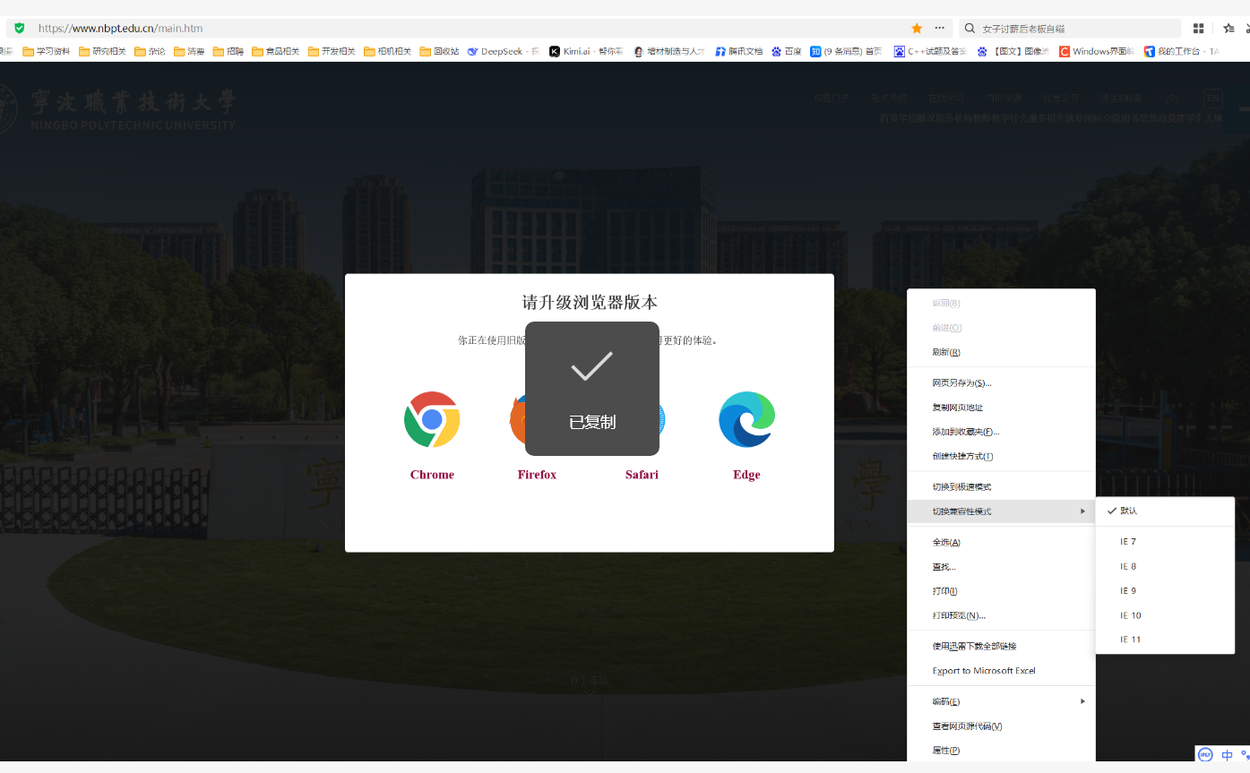Click the Chinese input method indicator in tray
This screenshot has height=773, width=1250.
pos(1227,755)
